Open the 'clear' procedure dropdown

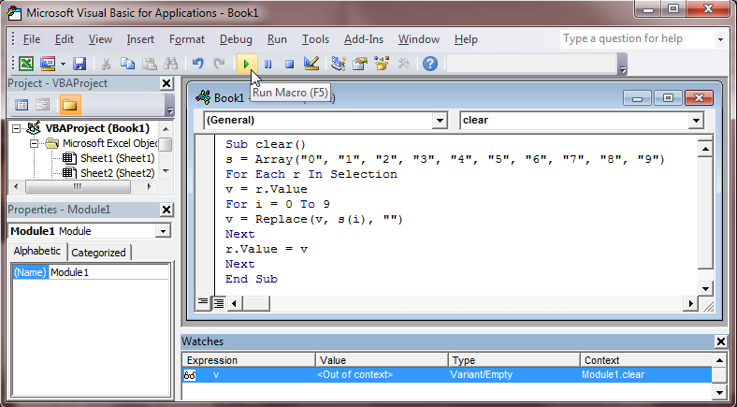[x=696, y=121]
